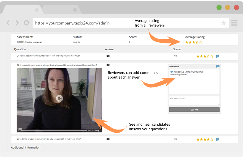This screenshot has width=243, height=157.
Task: Reload the page with the refresh icon
Action: 27,23
